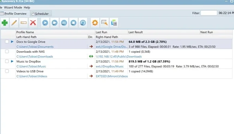Sort by Last Run column header

click(x=111, y=32)
